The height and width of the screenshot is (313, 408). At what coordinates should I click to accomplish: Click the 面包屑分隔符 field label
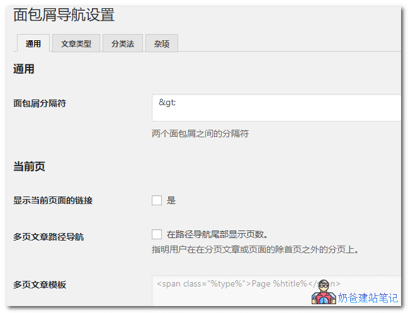(x=40, y=103)
